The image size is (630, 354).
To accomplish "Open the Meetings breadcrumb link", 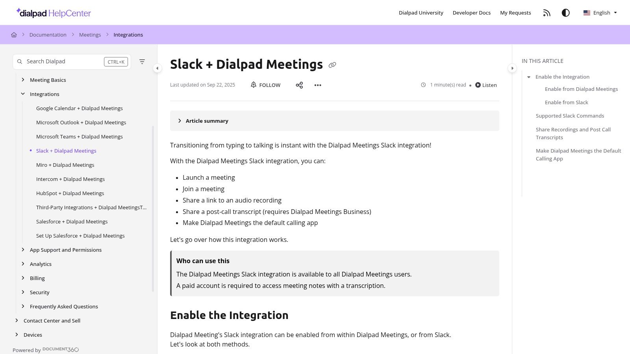I will tap(90, 35).
